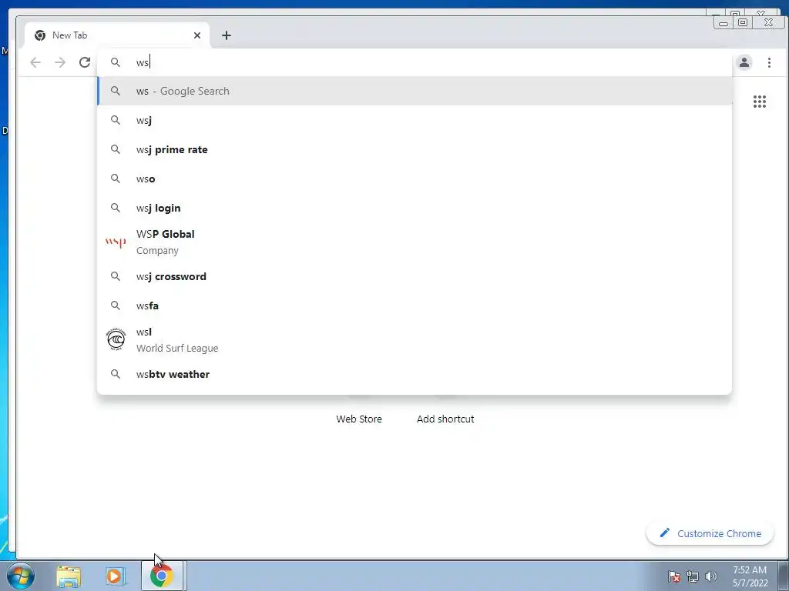Open the network tray icon
789x591 pixels.
pos(693,576)
